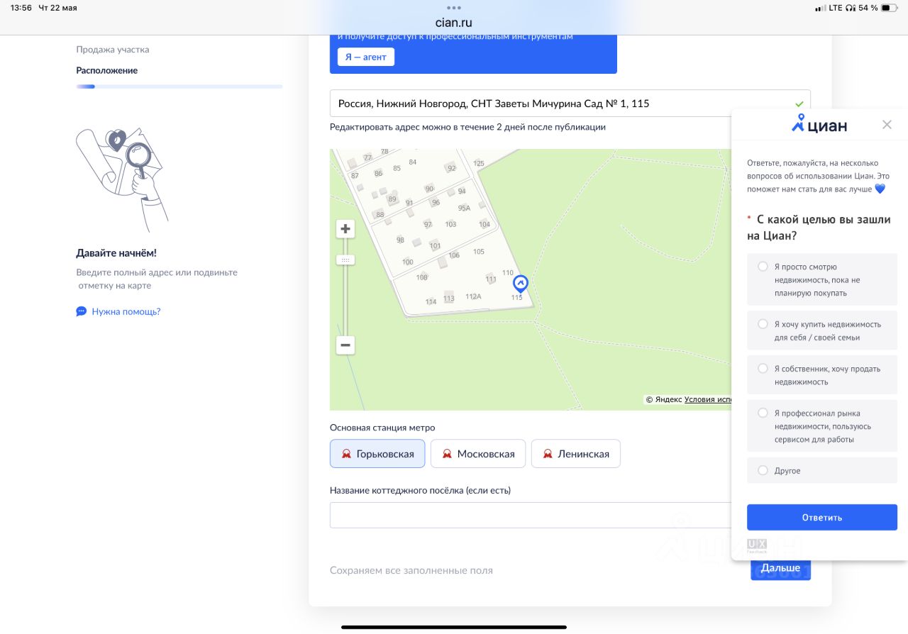Click the 'Основная станция метро' label
The height and width of the screenshot is (634, 908).
(382, 428)
